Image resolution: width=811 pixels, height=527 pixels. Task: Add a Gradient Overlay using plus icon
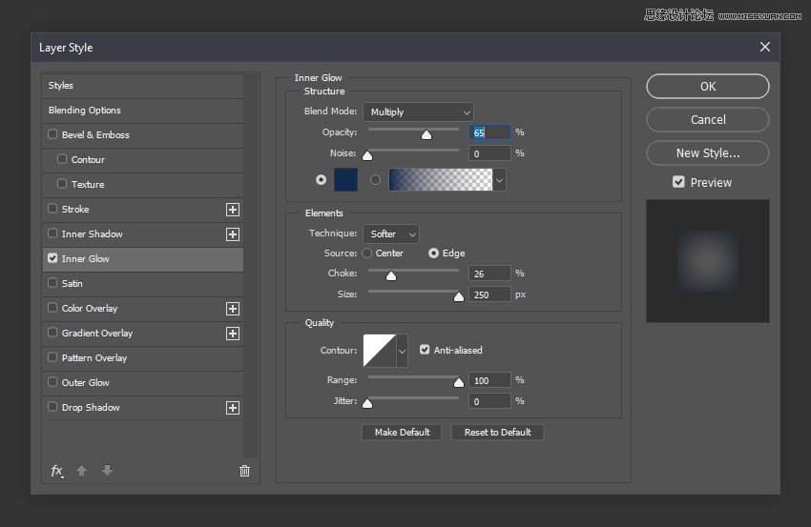[232, 334]
